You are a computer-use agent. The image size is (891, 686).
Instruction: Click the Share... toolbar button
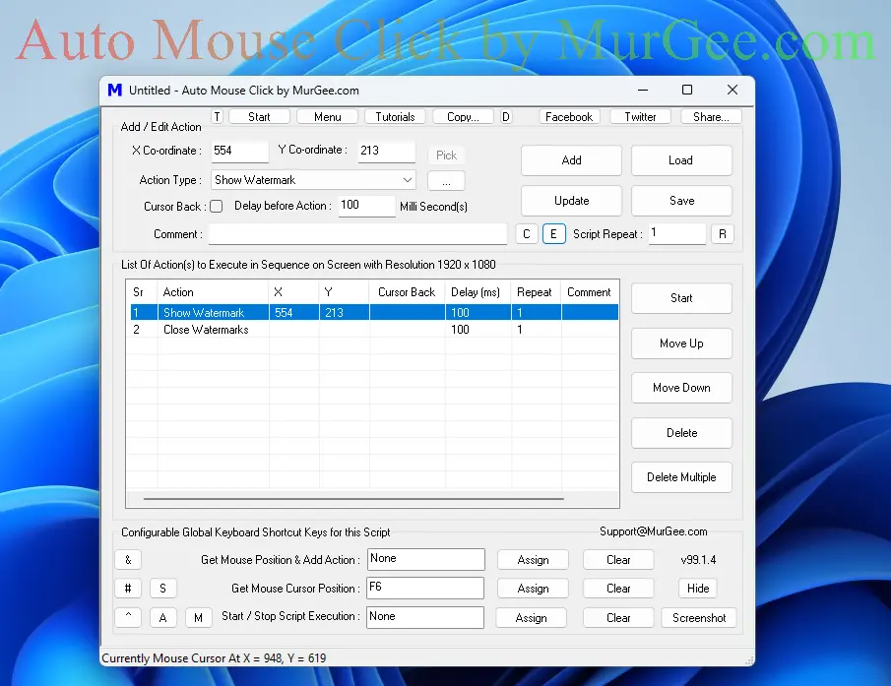tap(711, 117)
